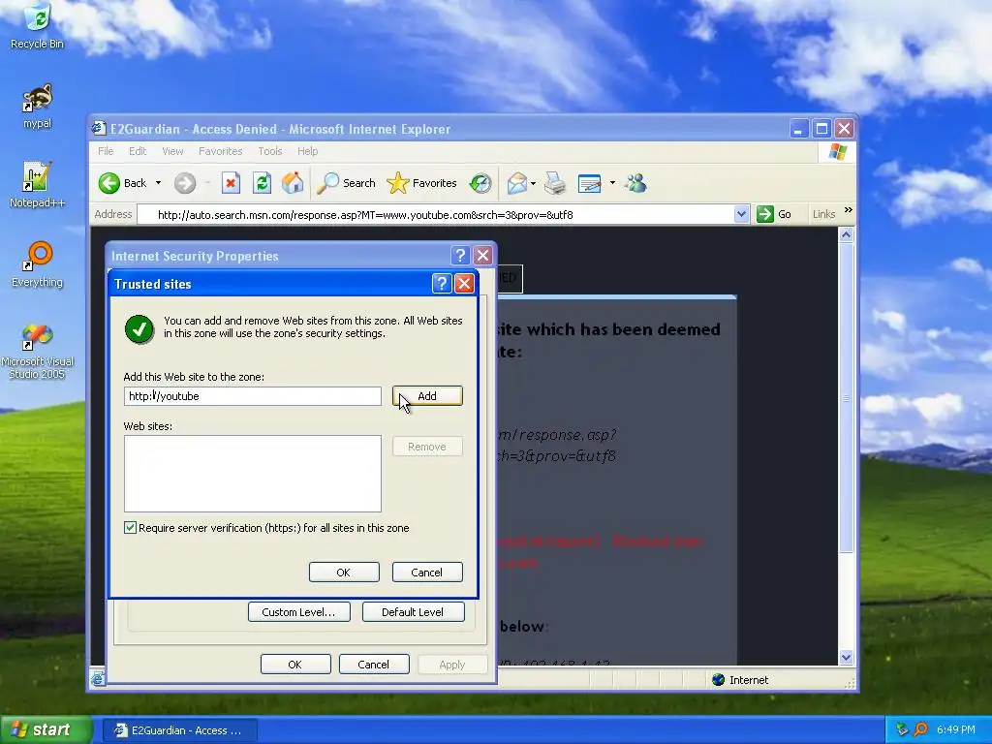Launch the mypal browser shortcut
The height and width of the screenshot is (744, 992).
tap(37, 107)
